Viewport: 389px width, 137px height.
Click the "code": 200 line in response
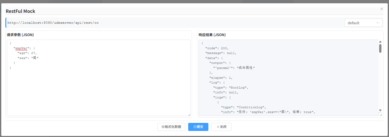pyautogui.click(x=217, y=48)
